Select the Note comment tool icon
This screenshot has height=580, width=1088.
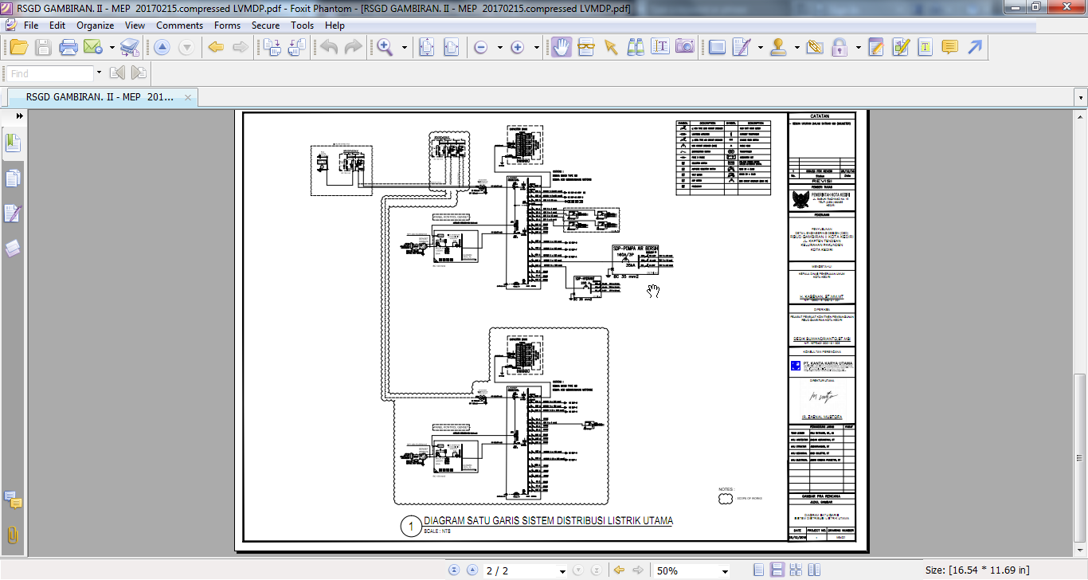pos(949,48)
